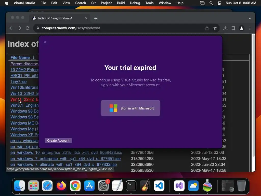
Task: Open the File menu
Action: [x=43, y=3]
